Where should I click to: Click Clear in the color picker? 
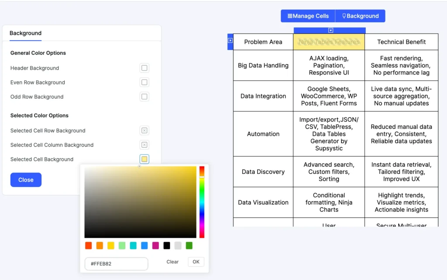coord(172,262)
